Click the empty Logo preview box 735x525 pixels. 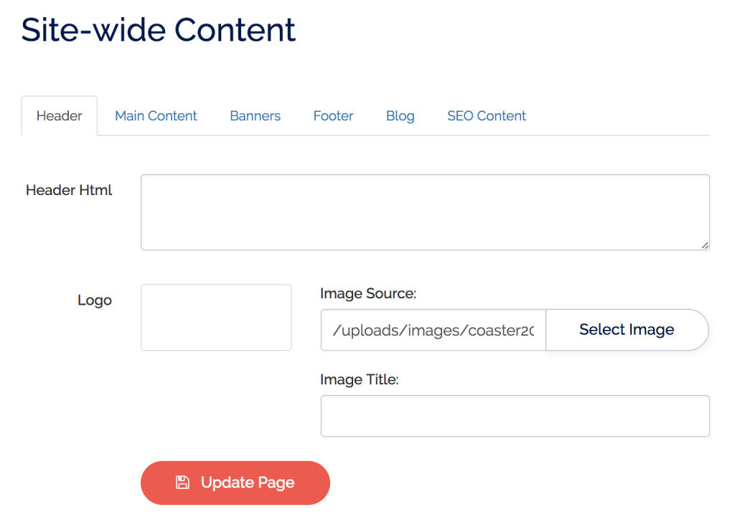pyautogui.click(x=216, y=317)
